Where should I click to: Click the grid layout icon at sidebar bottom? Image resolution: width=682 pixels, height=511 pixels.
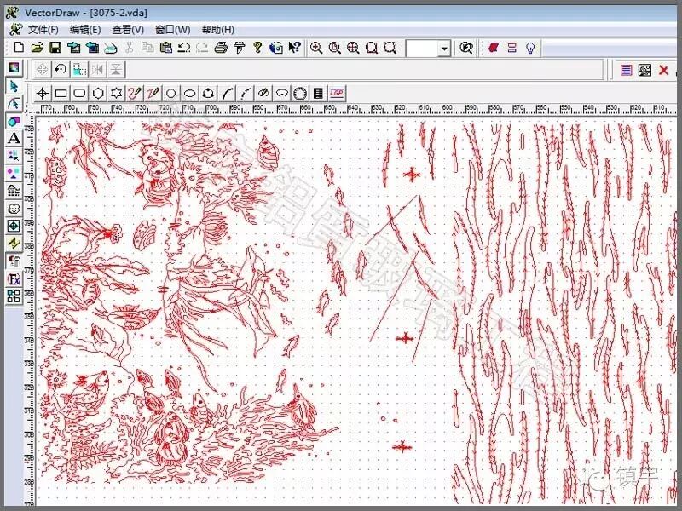point(14,296)
